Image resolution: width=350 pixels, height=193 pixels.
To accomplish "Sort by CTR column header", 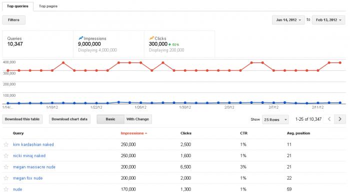I will [244, 133].
